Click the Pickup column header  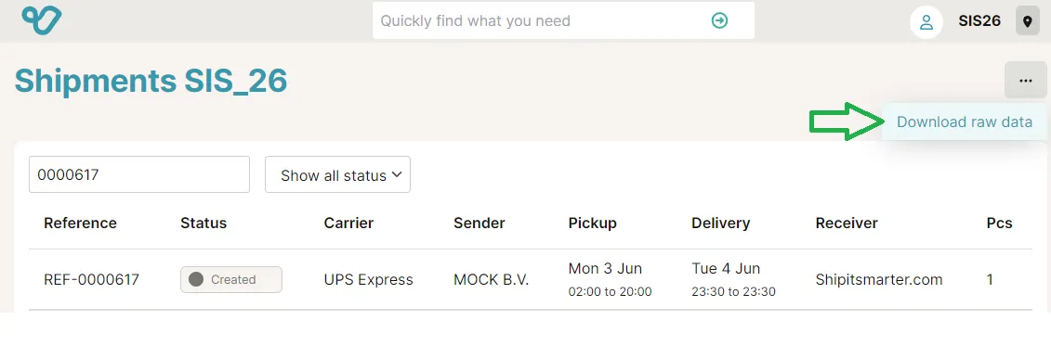593,224
